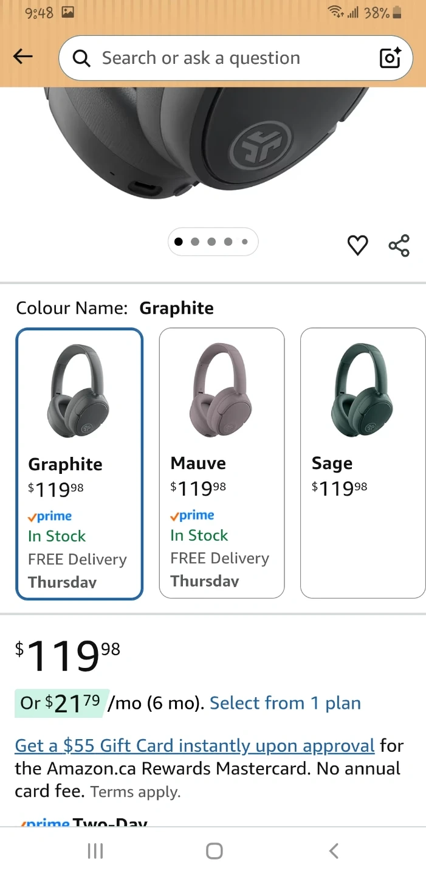Tap the share icon
This screenshot has width=426, height=876.
[x=399, y=245]
